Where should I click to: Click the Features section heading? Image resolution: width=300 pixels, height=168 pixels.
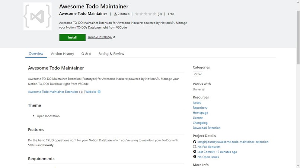click(36, 129)
